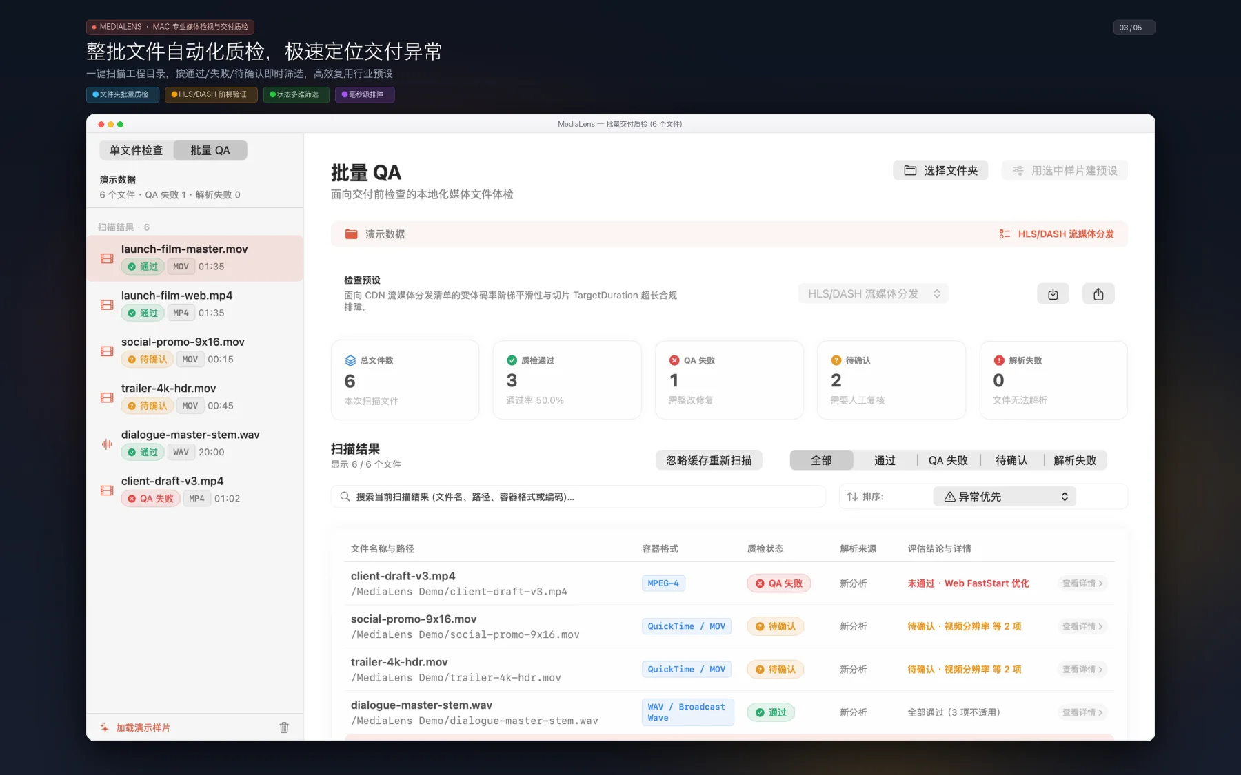1241x775 pixels.
Task: Click the trash icon in sidebar footer
Action: [x=284, y=727]
